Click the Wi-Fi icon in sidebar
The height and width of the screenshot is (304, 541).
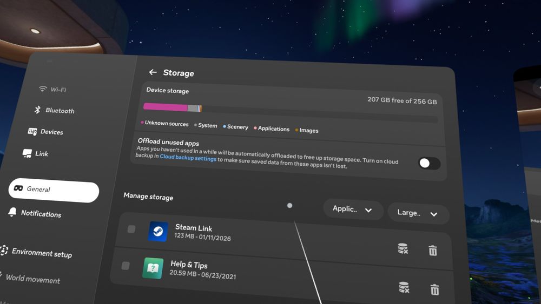point(42,89)
